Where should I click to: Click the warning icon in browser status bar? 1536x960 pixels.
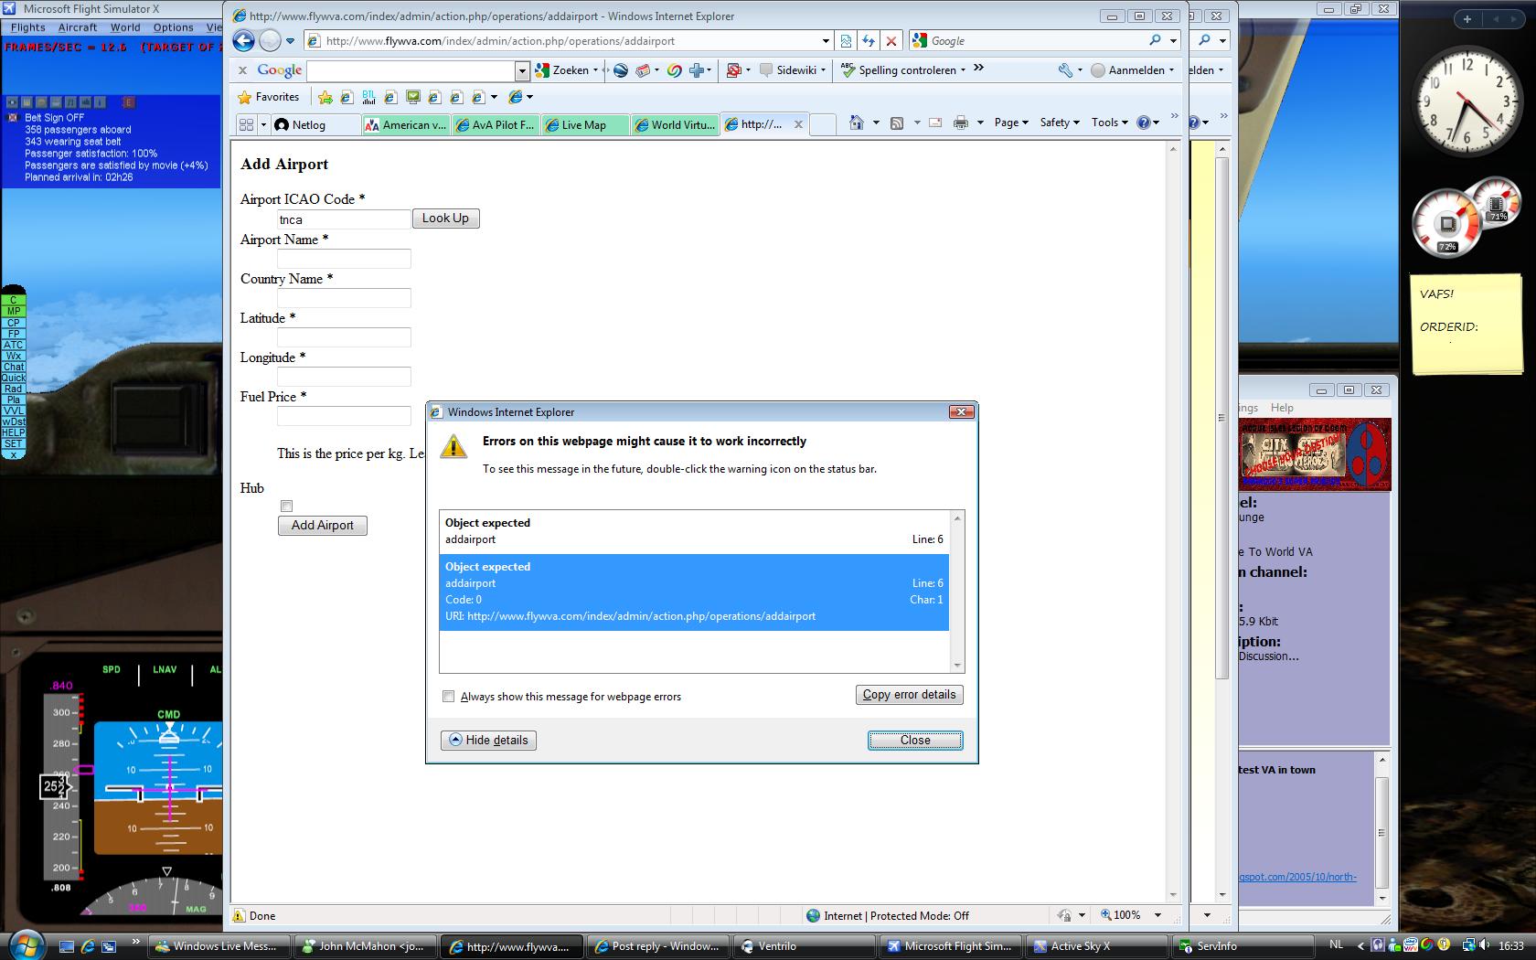[239, 915]
